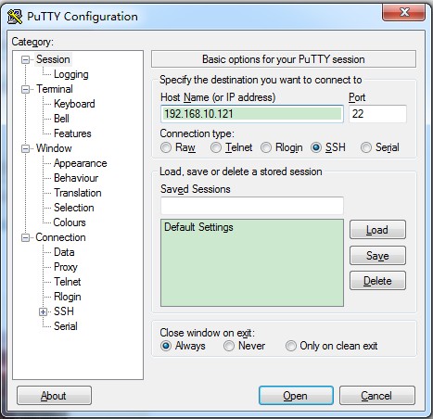
Task: Open the Bell settings category
Action: click(61, 119)
